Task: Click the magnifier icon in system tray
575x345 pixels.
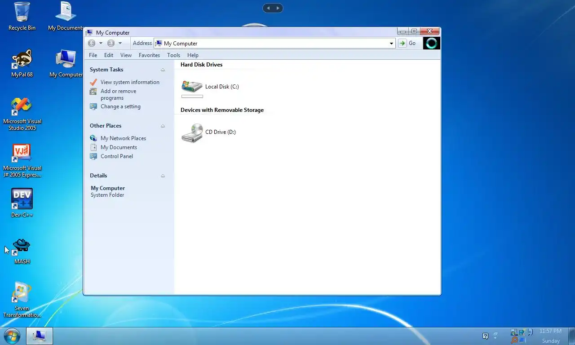Action: point(514,341)
